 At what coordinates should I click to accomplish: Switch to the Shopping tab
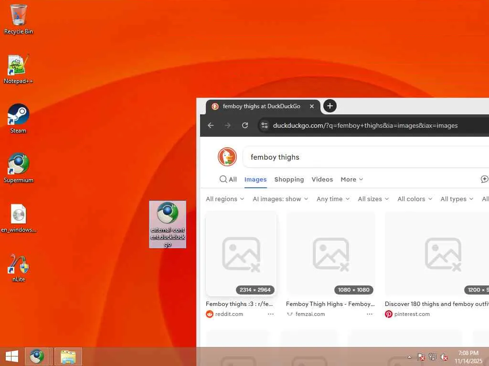[289, 179]
